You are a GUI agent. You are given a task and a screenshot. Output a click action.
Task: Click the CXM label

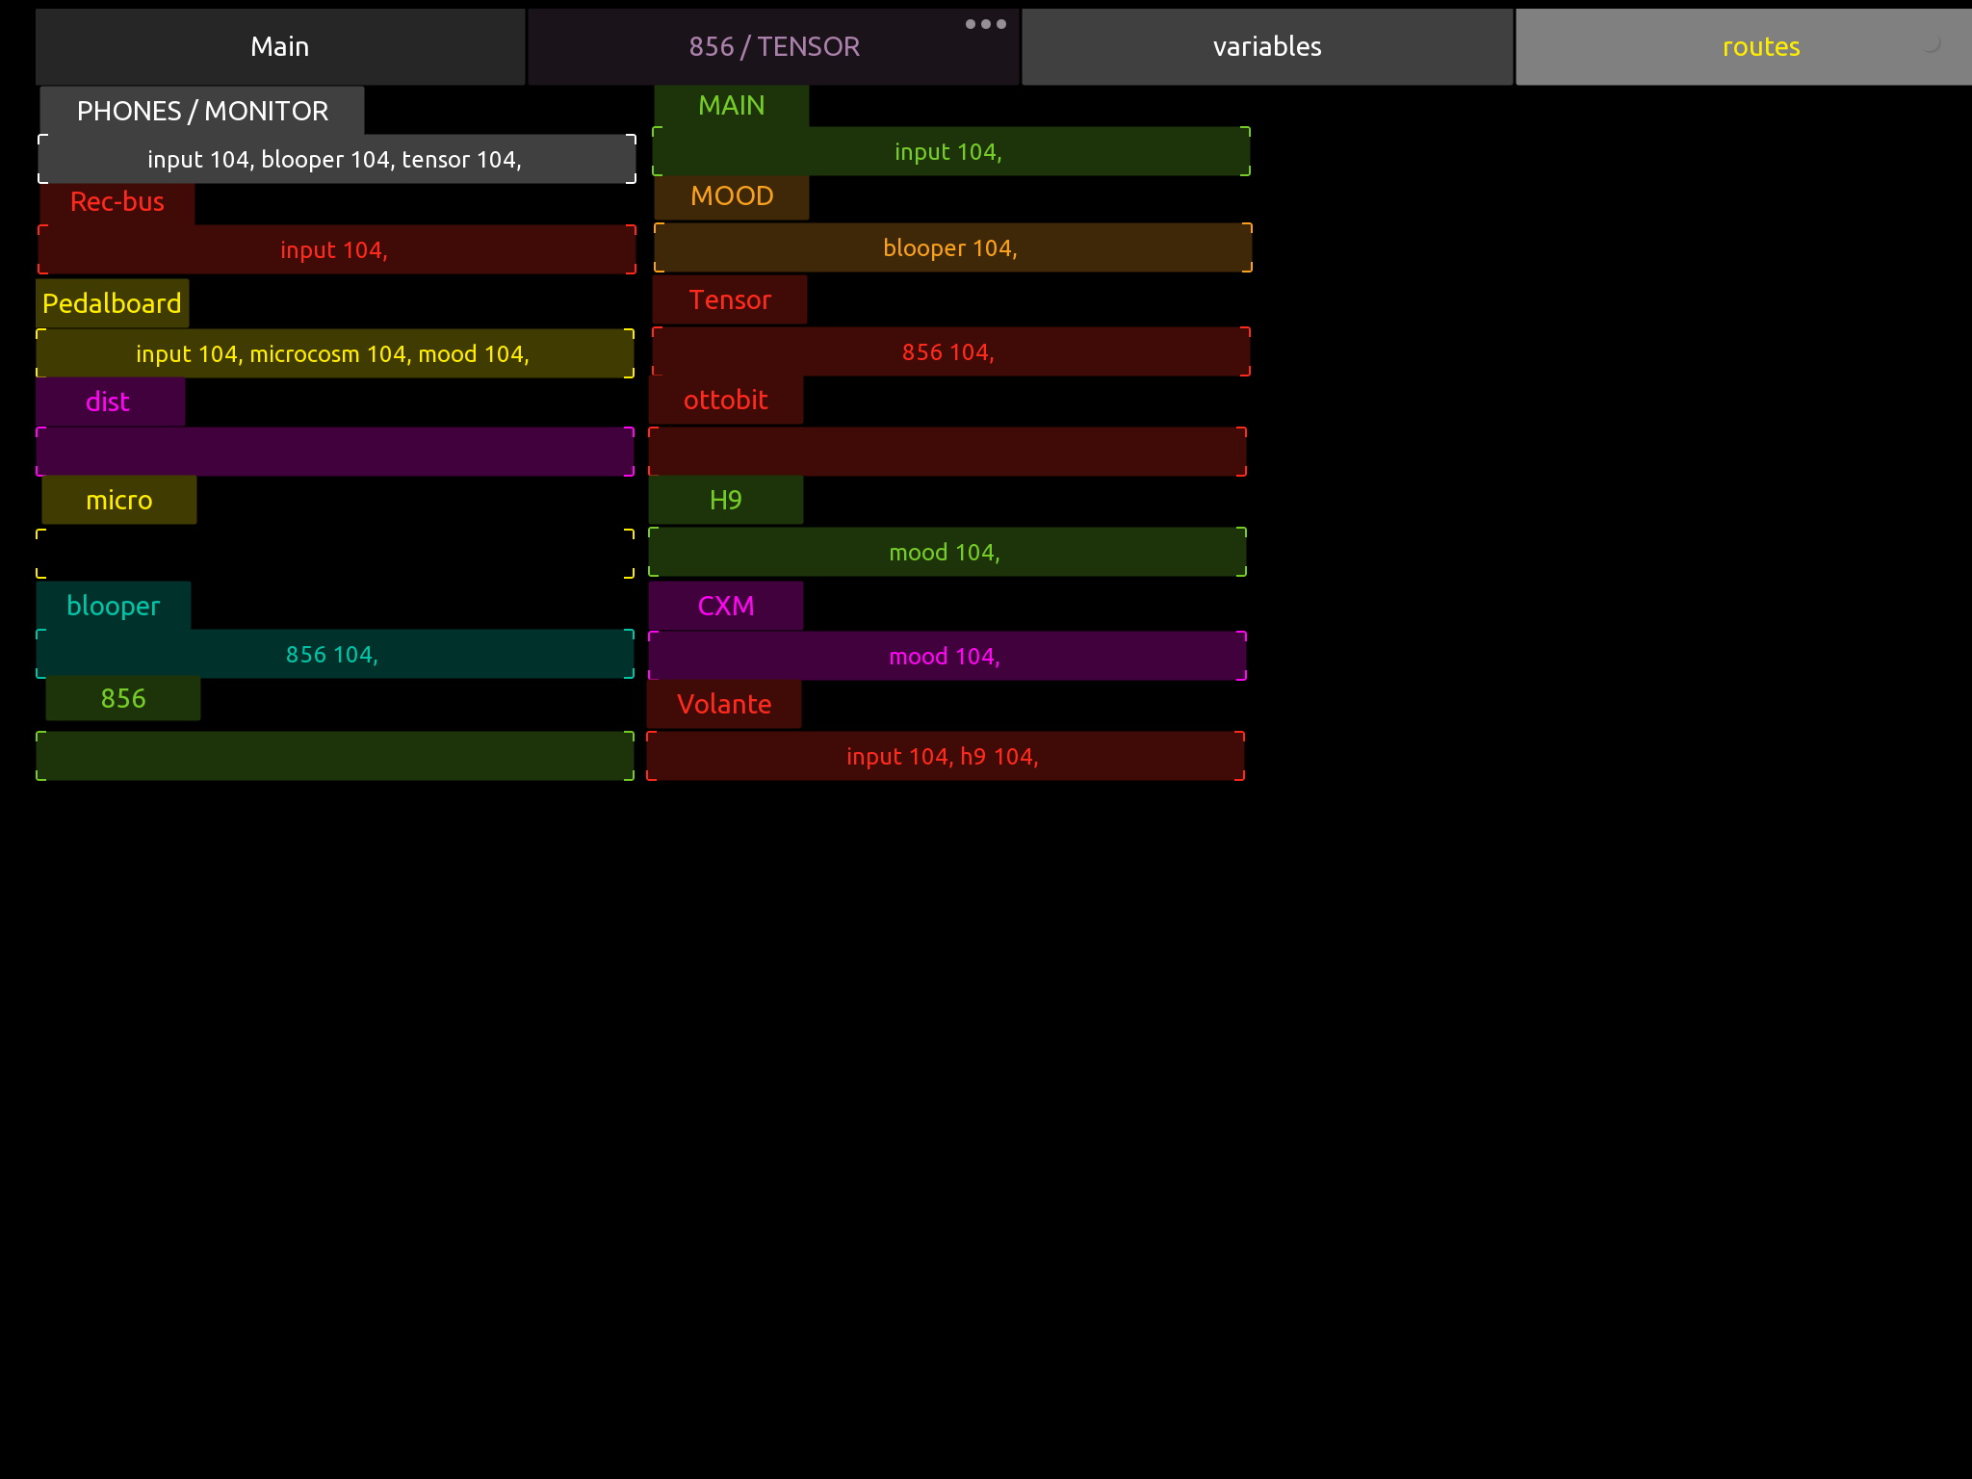click(x=726, y=606)
